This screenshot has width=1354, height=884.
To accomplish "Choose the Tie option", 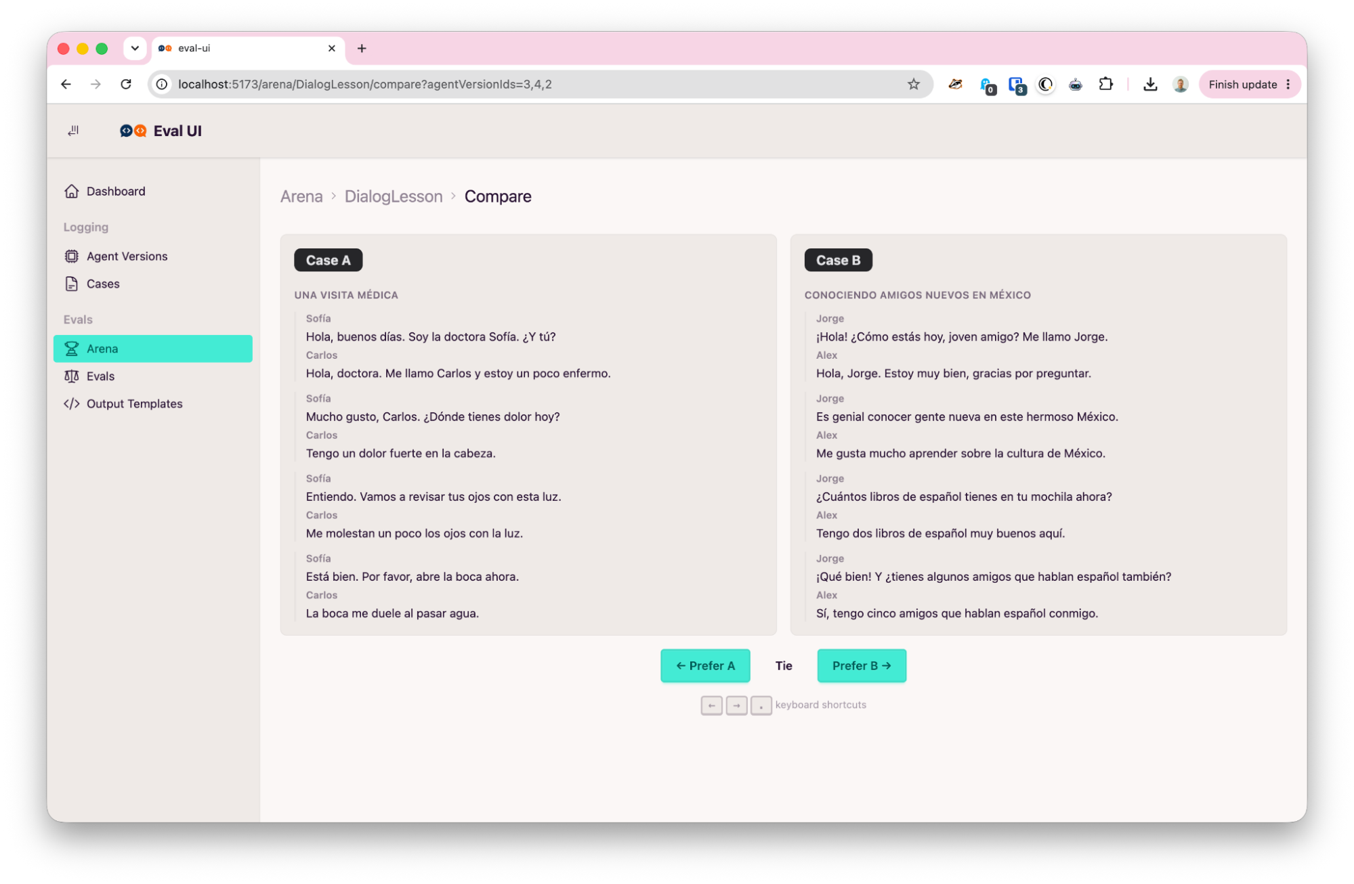I will click(x=784, y=665).
